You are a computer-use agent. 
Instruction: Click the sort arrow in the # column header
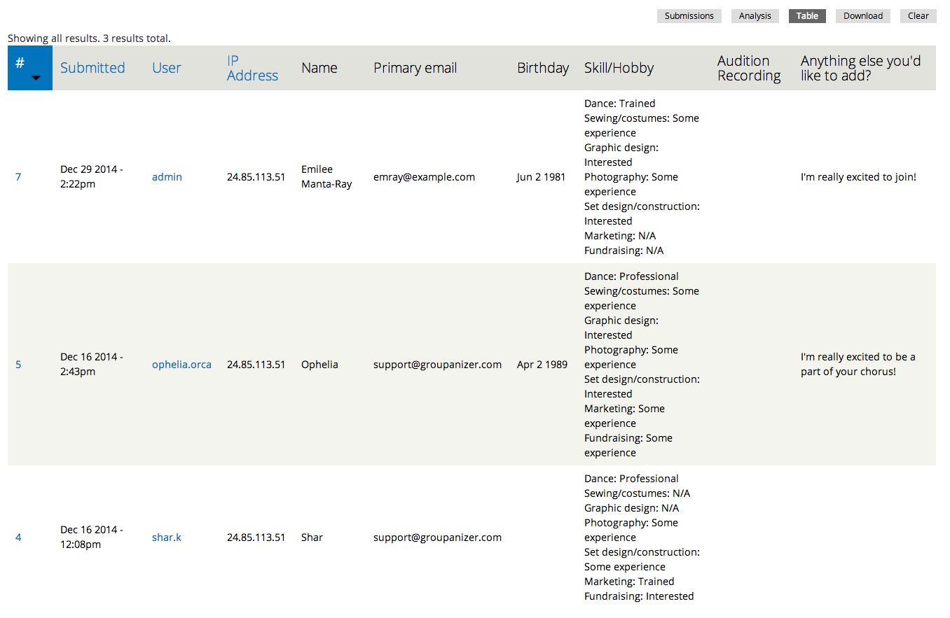coord(36,78)
